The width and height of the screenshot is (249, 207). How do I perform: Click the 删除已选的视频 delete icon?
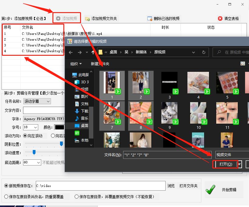(x=150, y=18)
